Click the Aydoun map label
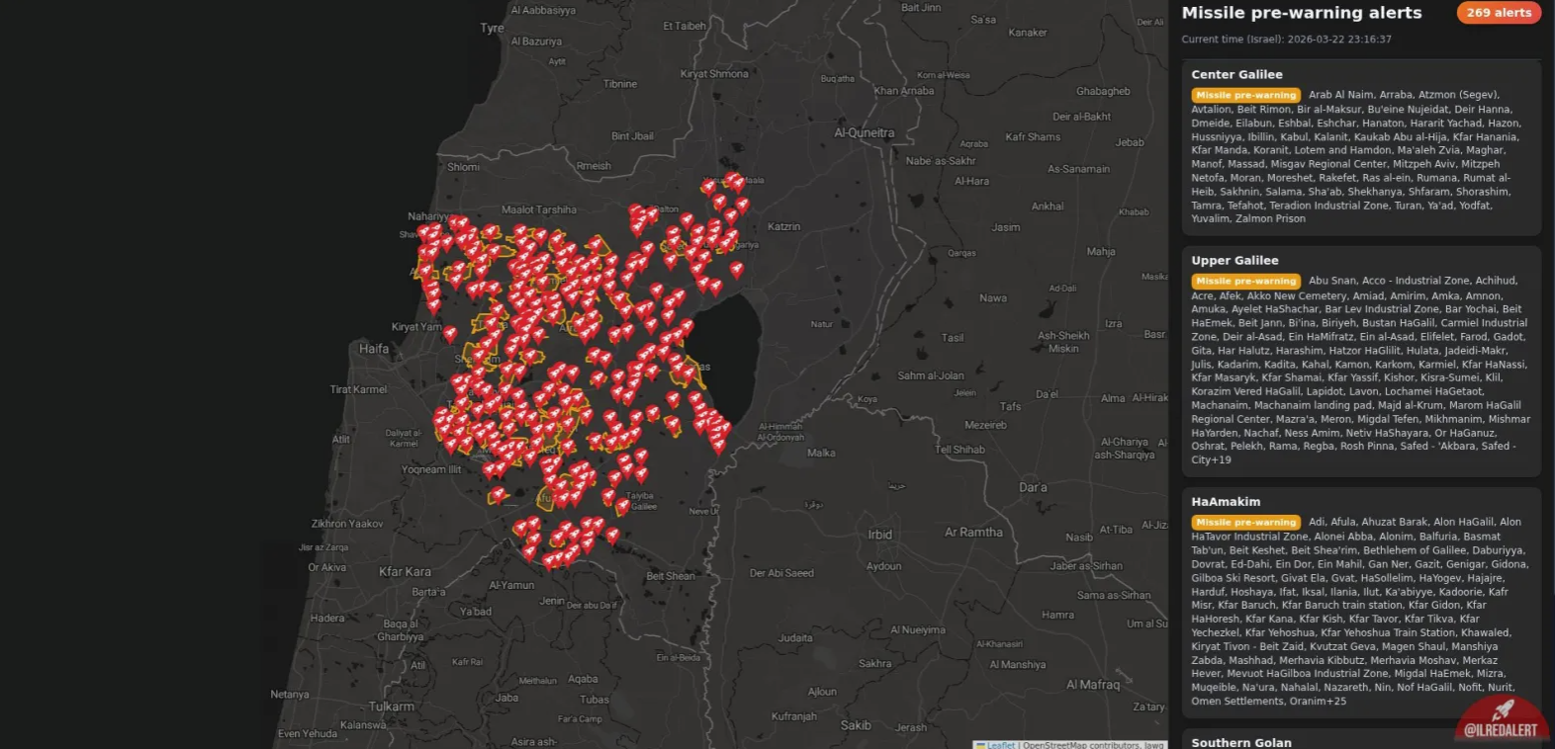 pyautogui.click(x=883, y=566)
